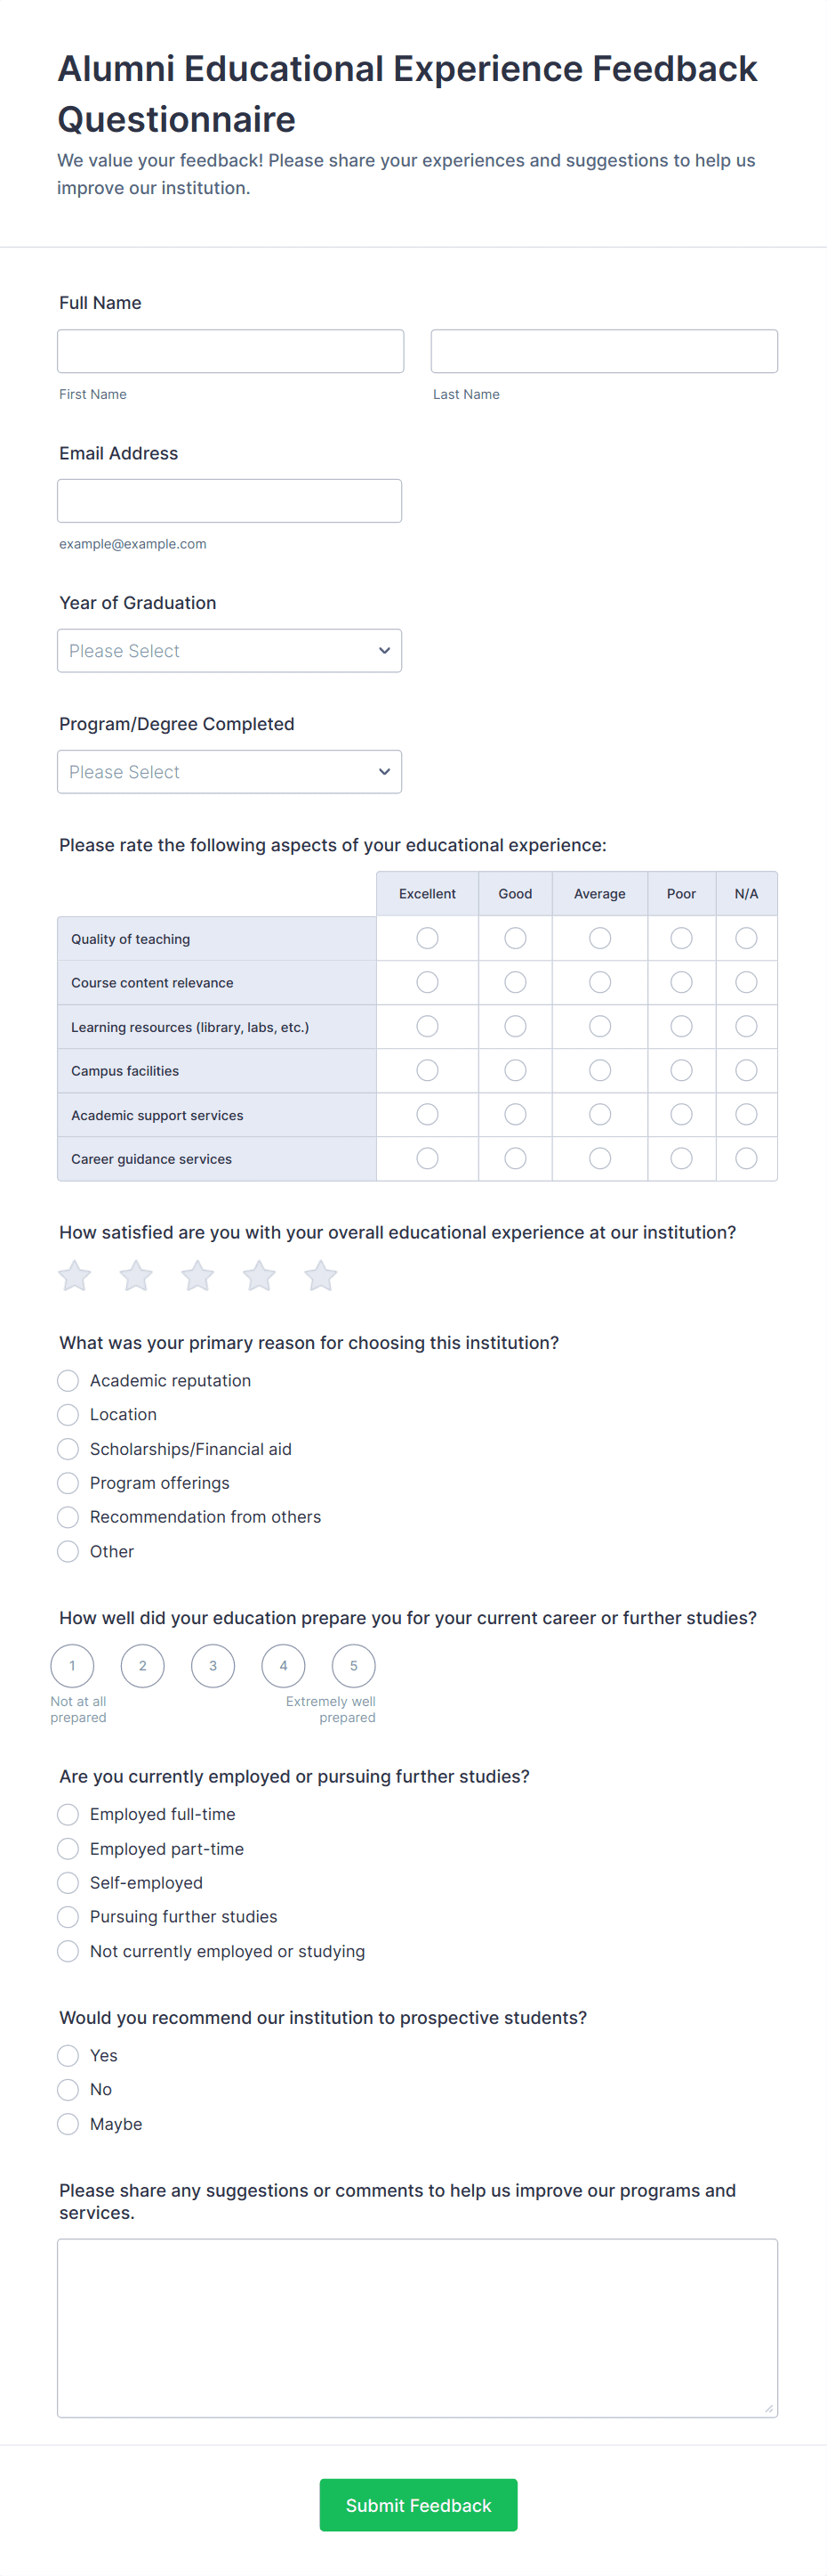Select Maybe for recommending the institution

point(68,2124)
